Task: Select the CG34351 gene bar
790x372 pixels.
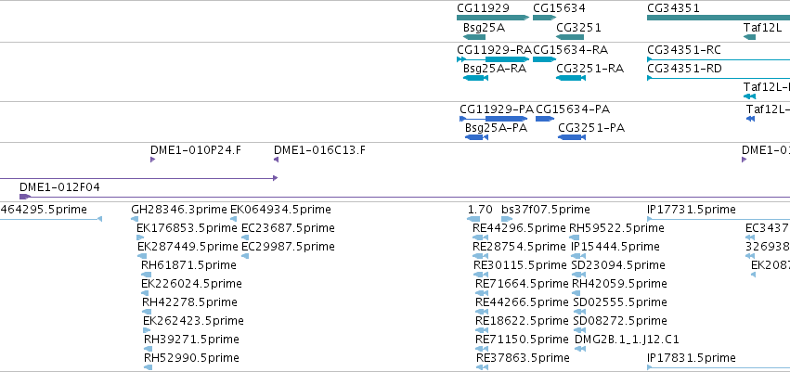Action: 719,18
